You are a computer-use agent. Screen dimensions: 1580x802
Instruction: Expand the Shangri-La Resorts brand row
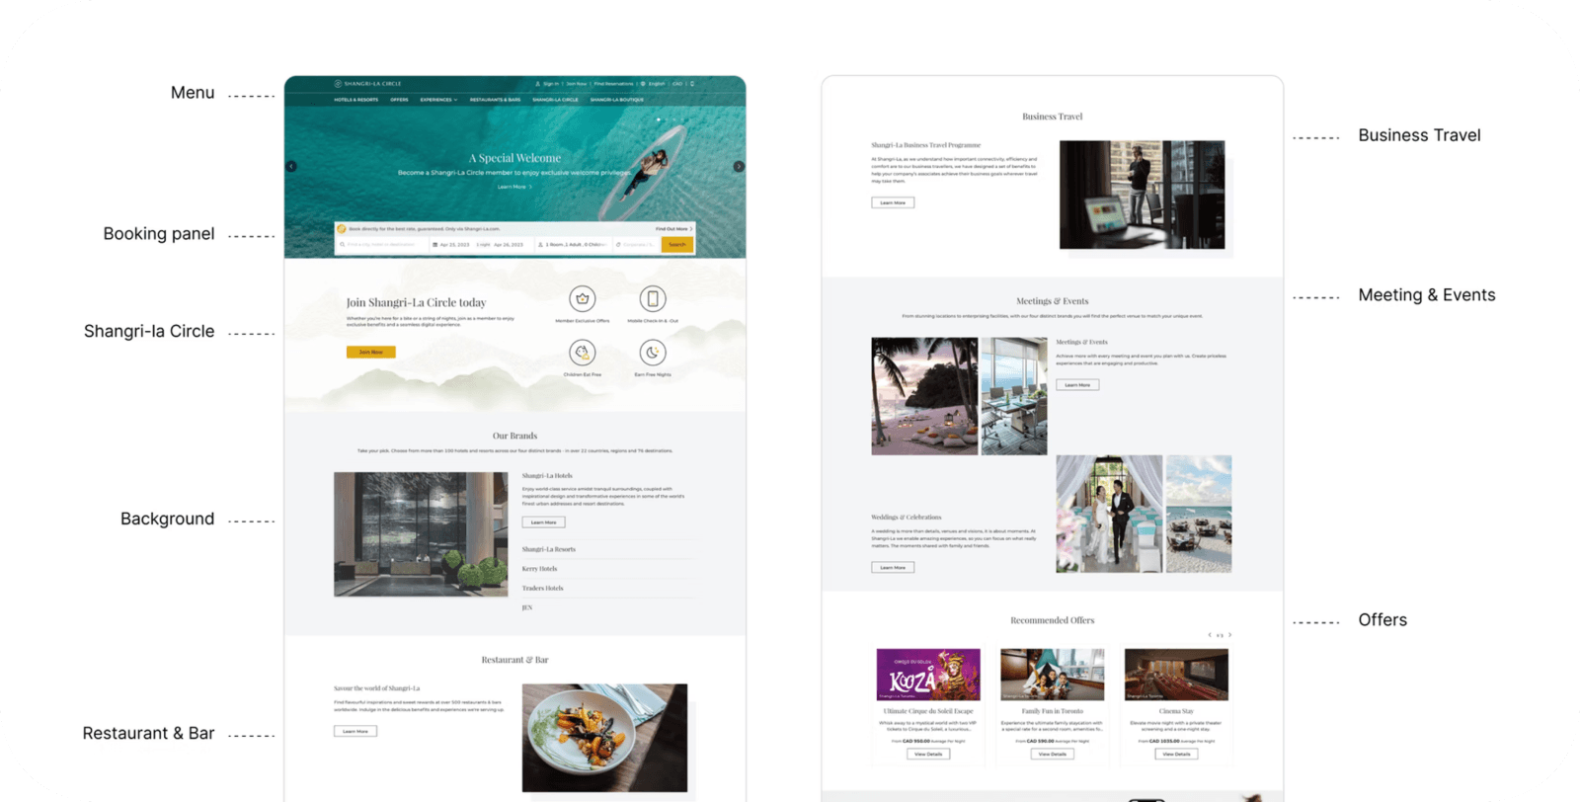click(607, 549)
